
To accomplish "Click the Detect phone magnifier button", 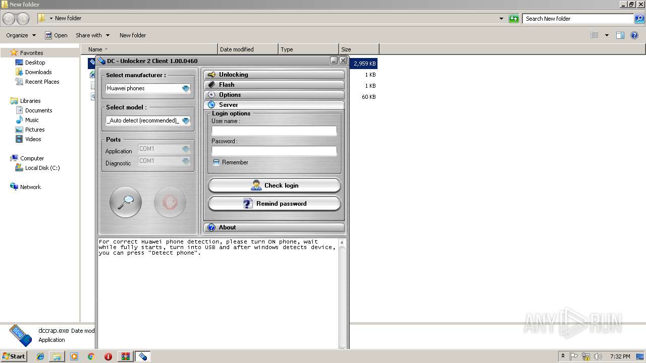I will (126, 202).
